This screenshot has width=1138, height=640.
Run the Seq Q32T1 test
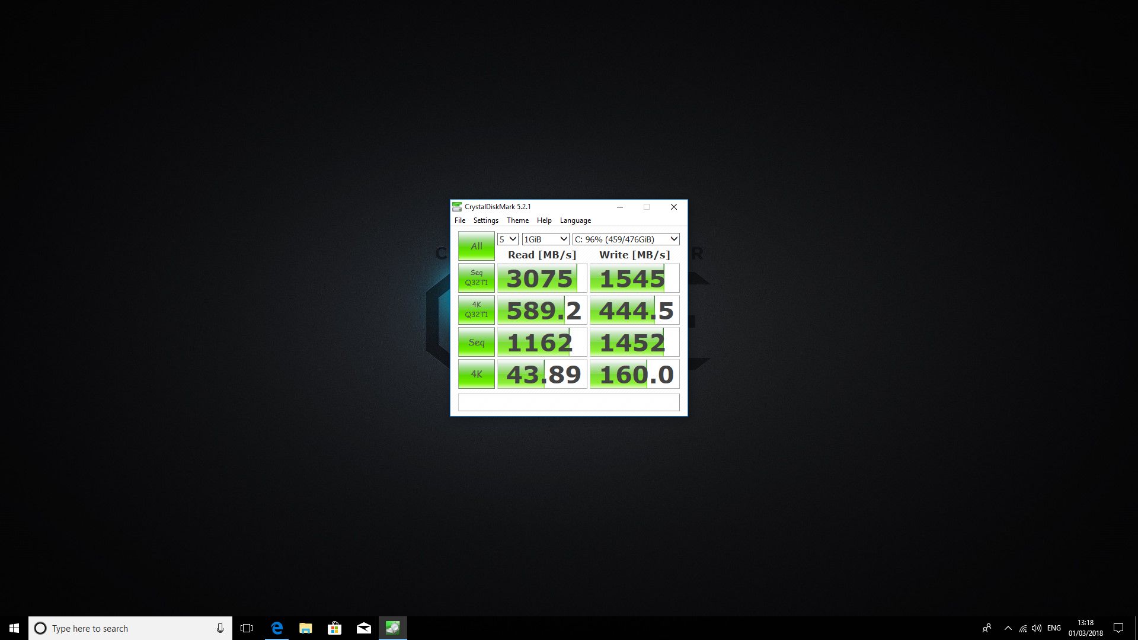(x=476, y=278)
